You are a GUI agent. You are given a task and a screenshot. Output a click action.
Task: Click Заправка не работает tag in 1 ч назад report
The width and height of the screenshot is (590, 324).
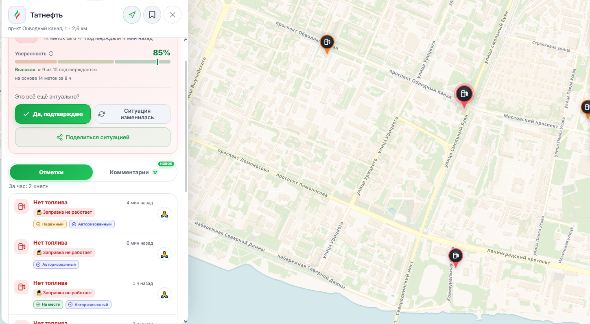point(64,293)
